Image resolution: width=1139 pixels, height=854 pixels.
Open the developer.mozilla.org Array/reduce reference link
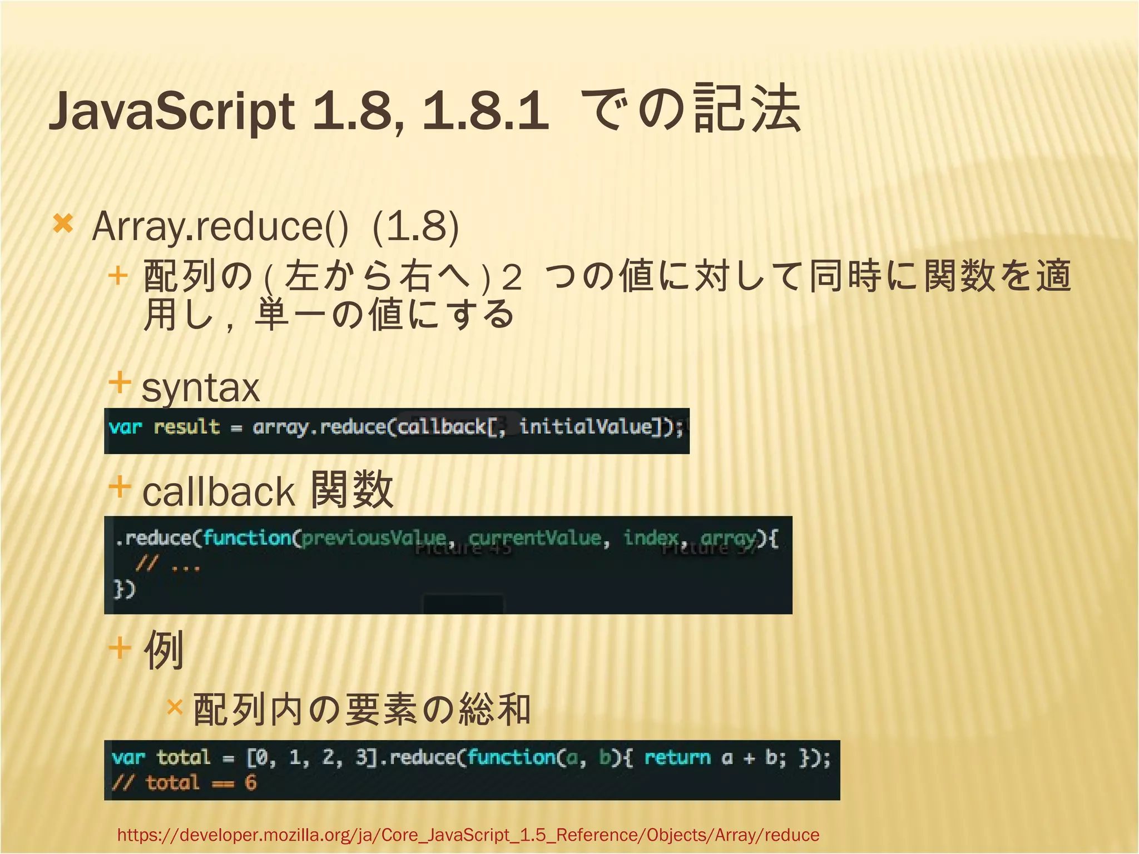click(x=468, y=835)
